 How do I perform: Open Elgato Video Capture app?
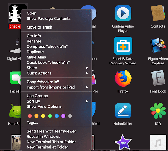(158, 45)
